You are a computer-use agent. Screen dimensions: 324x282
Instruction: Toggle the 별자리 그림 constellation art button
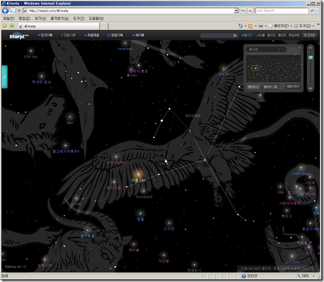point(270,87)
